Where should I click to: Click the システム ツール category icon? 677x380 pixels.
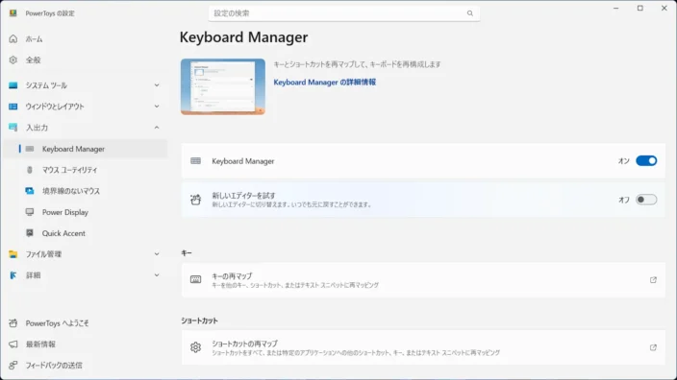pos(13,85)
